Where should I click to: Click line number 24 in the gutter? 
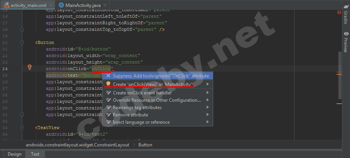point(5,69)
